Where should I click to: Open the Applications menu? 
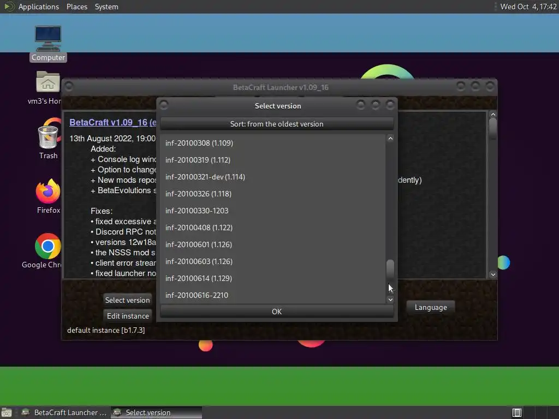pos(39,7)
